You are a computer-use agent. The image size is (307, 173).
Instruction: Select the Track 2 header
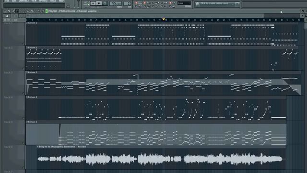[14, 59]
